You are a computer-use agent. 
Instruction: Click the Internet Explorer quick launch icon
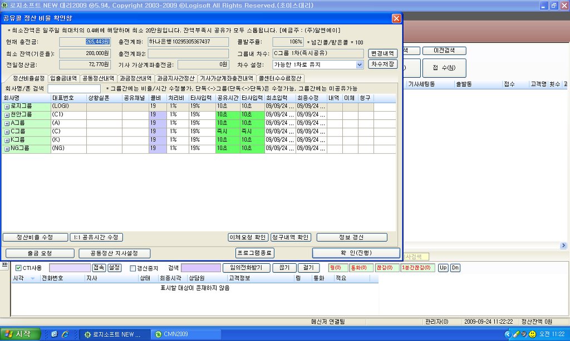pos(66,334)
